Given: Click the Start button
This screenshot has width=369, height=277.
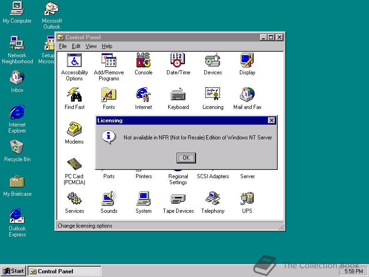Looking at the screenshot, I should (x=13, y=271).
